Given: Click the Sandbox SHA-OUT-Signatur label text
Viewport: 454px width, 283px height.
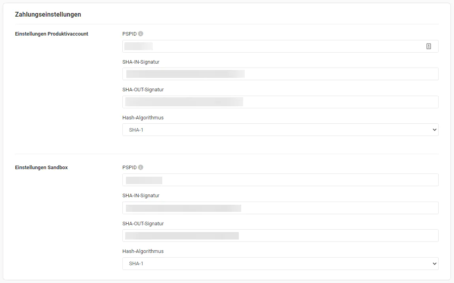Looking at the screenshot, I should tap(143, 224).
